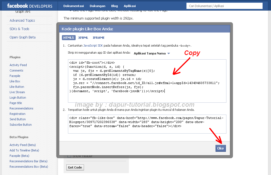Switch to the IFRAME code tab

99,38
